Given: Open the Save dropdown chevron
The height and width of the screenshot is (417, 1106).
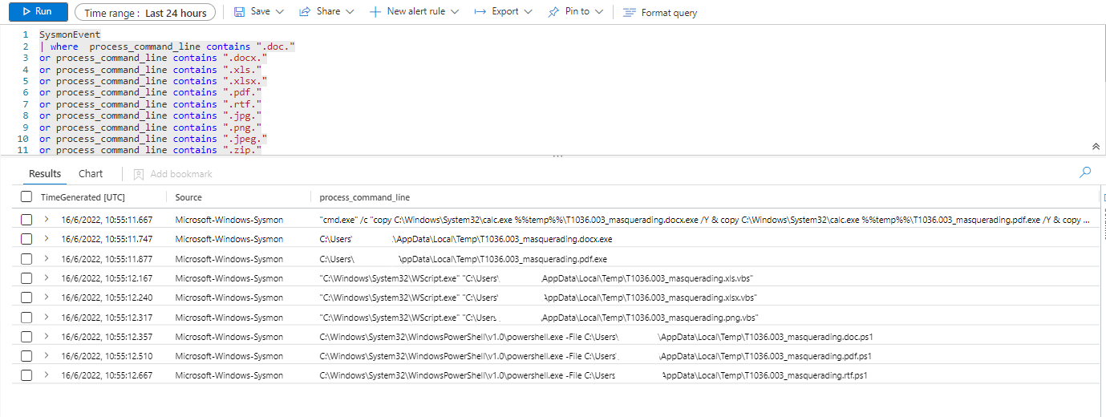Looking at the screenshot, I should point(279,12).
